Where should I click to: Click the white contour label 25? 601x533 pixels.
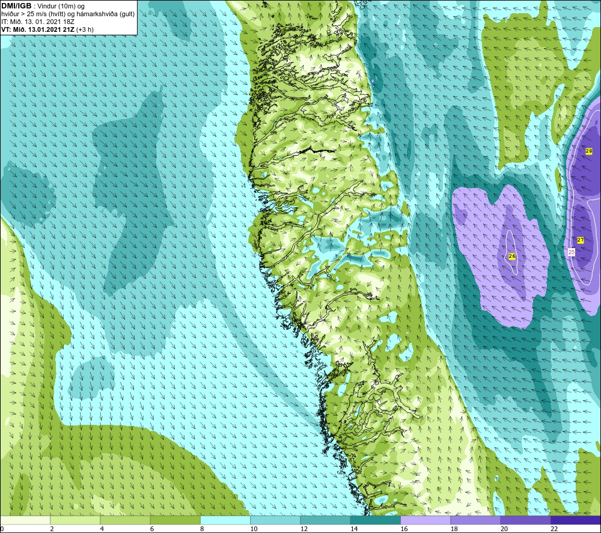point(572,252)
